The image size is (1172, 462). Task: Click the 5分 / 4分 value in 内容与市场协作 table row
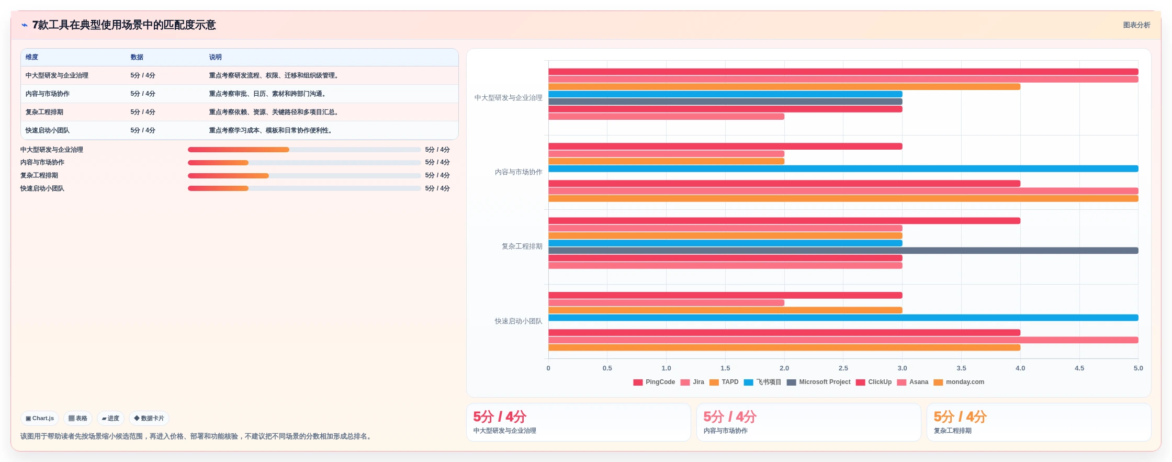pyautogui.click(x=143, y=94)
